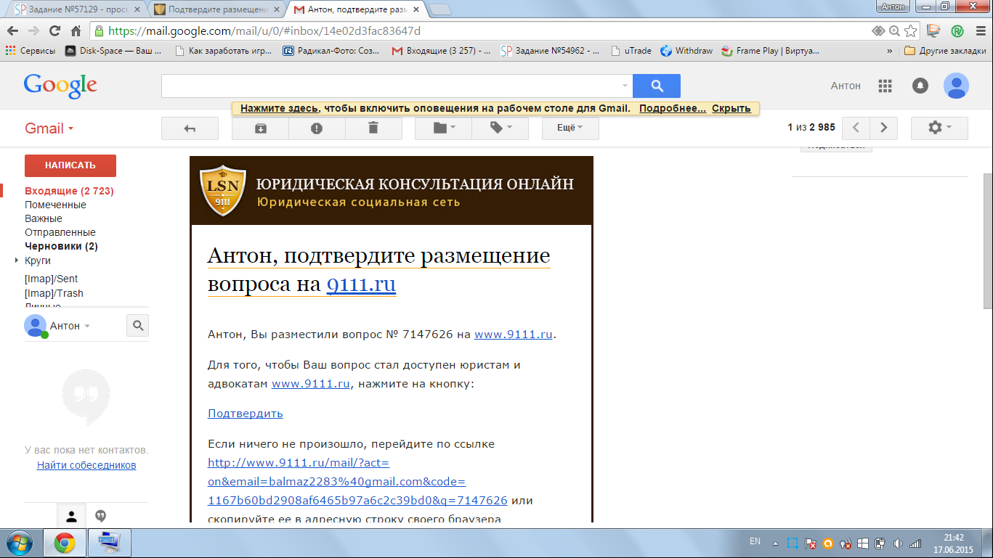
Task: Open the [Imap]/Sent label
Action: pos(51,279)
